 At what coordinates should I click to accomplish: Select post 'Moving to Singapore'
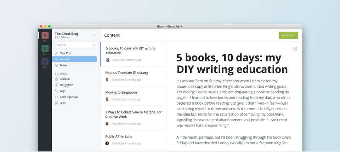134,96
